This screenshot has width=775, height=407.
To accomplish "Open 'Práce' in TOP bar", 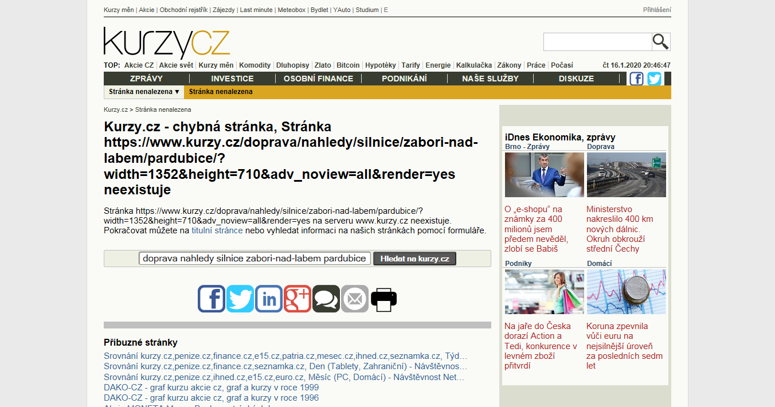I will (x=536, y=65).
